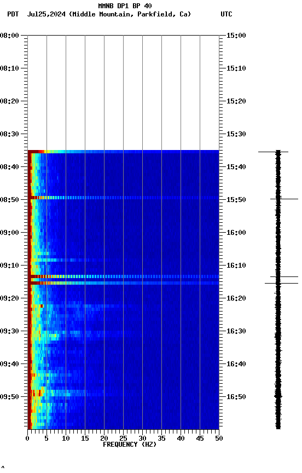Click the 25 Hz frequency tick label

123,439
